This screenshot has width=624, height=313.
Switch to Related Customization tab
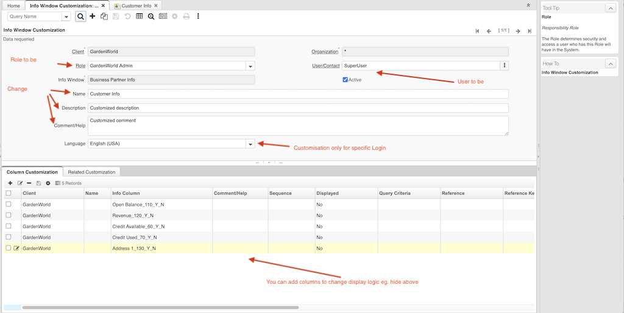click(91, 172)
